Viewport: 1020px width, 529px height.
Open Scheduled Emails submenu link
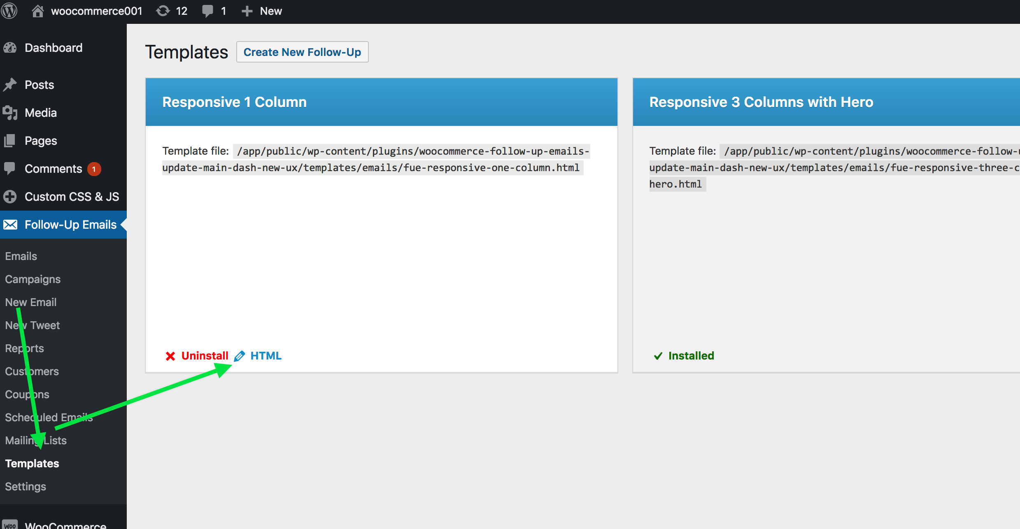(49, 418)
